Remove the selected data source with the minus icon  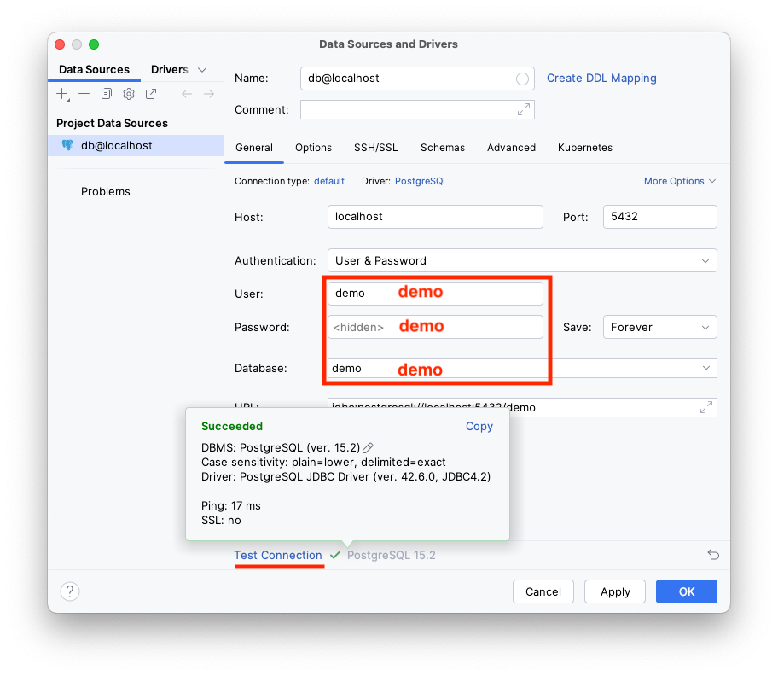click(x=84, y=94)
